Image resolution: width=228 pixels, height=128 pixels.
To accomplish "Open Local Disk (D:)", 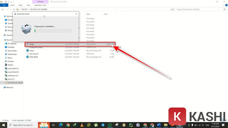I will click(13, 72).
